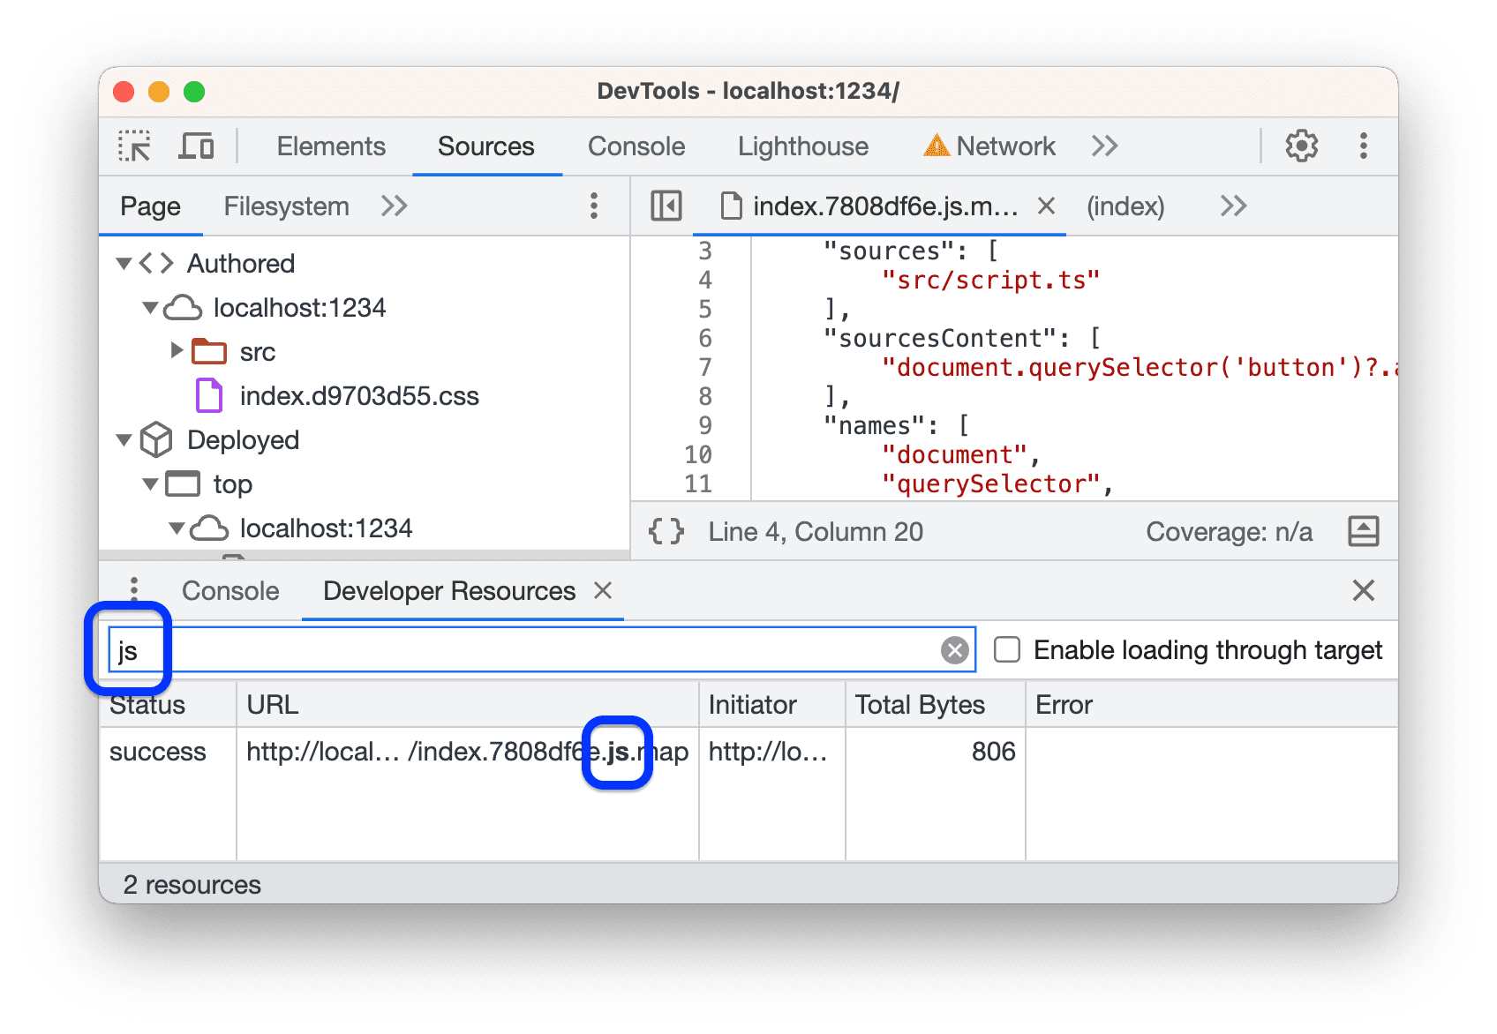Click the load source map eject icon
Image resolution: width=1497 pixels, height=1034 pixels.
1364,531
